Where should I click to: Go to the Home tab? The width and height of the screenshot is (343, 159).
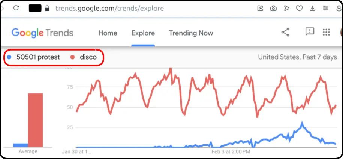pyautogui.click(x=108, y=33)
